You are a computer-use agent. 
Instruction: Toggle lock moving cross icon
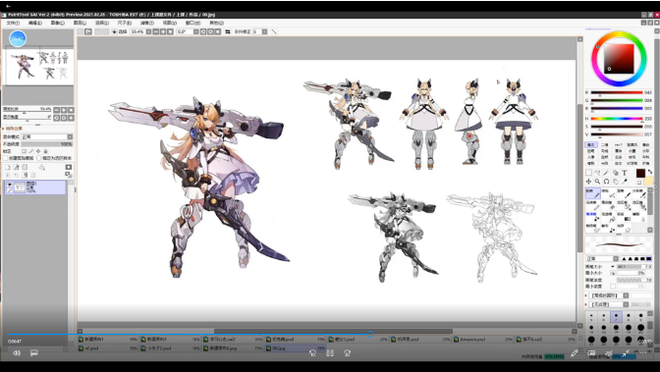click(38, 151)
